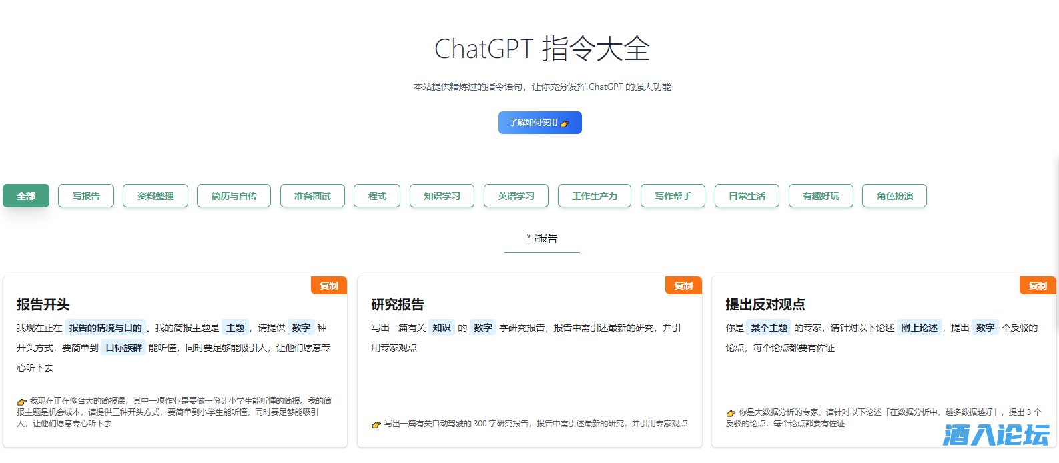This screenshot has height=463, width=1059.
Task: Click the 研究报告 card title
Action: (398, 304)
